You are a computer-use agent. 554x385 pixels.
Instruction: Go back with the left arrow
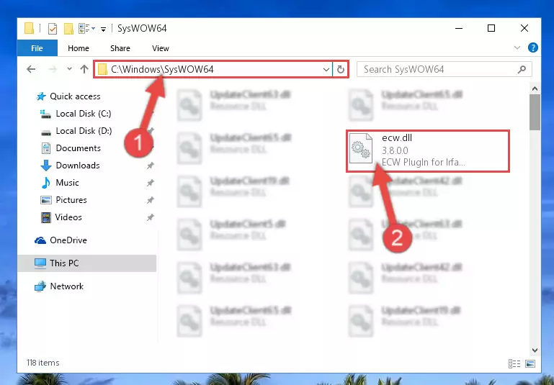pyautogui.click(x=31, y=69)
